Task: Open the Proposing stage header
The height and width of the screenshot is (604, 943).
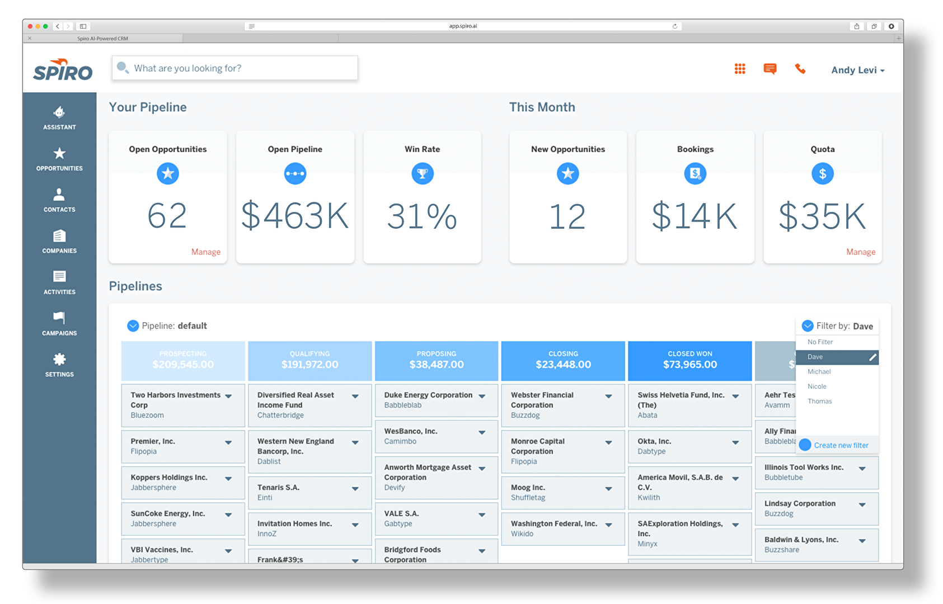Action: pyautogui.click(x=437, y=361)
